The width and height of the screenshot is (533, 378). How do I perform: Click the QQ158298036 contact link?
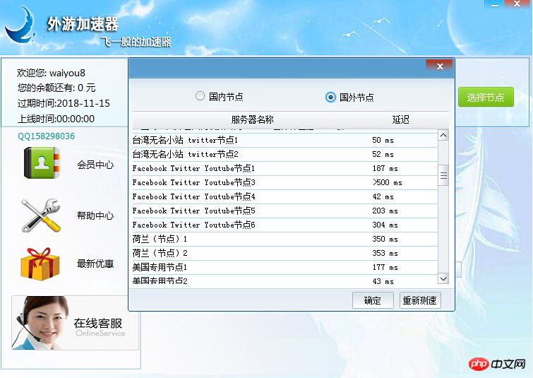coord(46,136)
